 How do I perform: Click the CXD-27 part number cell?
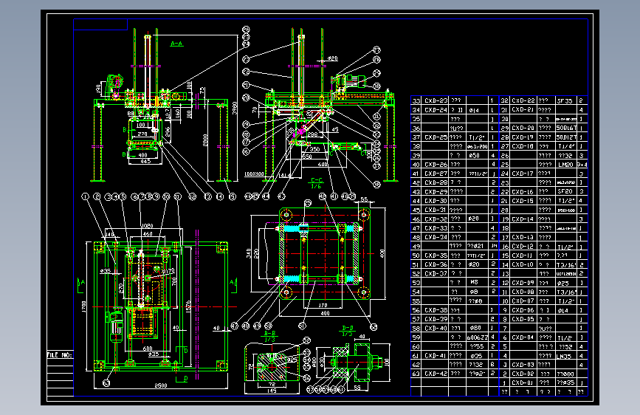[436, 174]
